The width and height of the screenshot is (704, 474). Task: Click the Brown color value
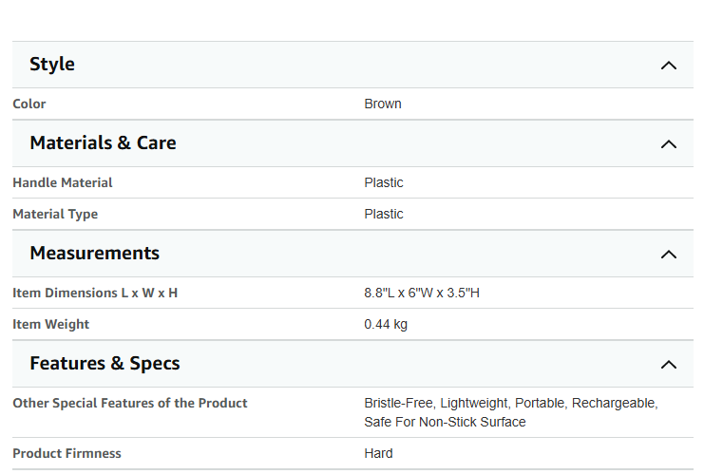tap(383, 104)
